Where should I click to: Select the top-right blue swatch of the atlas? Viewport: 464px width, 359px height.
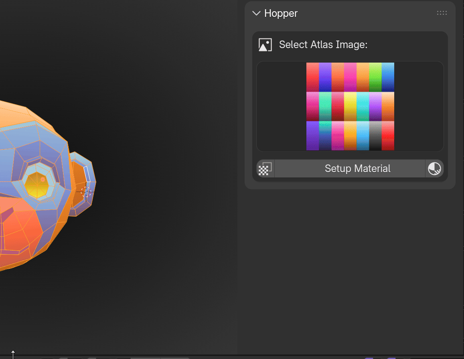[x=388, y=77]
